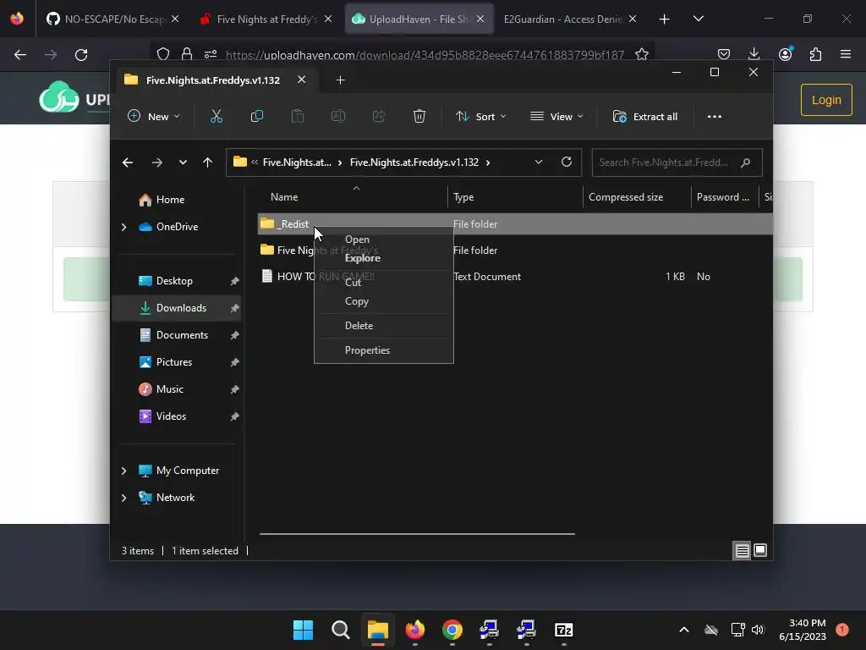This screenshot has height=650, width=866.
Task: Select the HOW TO RUN GAME!! text file
Action: pos(515,277)
